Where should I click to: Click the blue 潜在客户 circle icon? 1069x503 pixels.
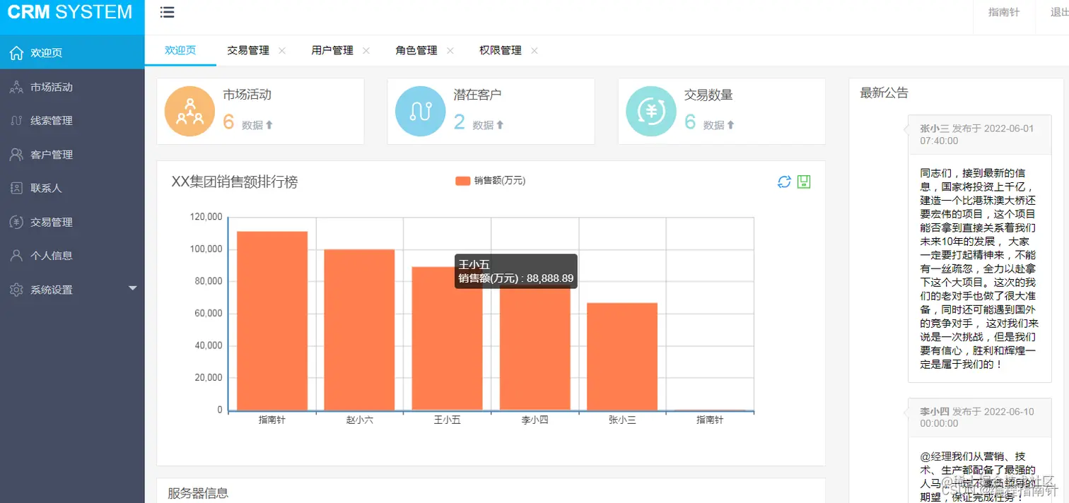pos(420,111)
